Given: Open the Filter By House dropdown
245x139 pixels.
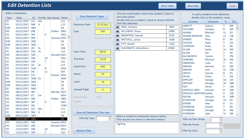Looking at the screenshot, I should pos(221,125).
